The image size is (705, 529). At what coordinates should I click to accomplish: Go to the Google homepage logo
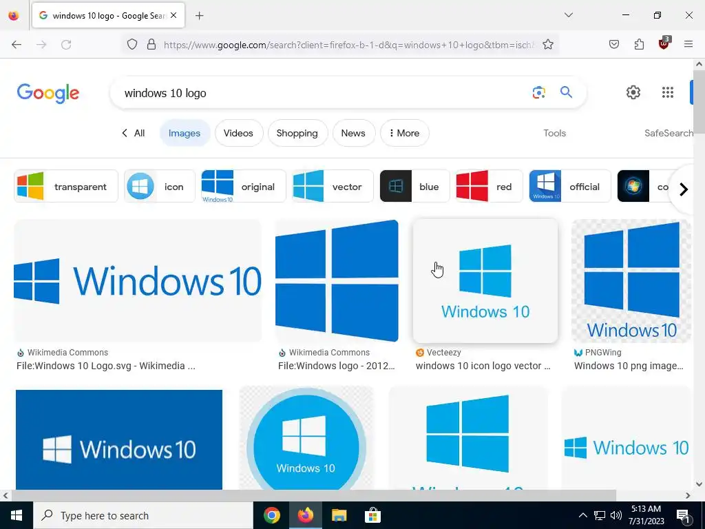[48, 93]
